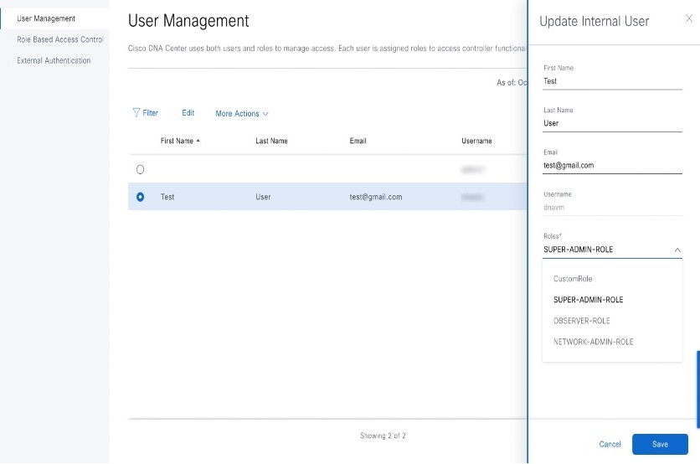Click the Last Name input field
Screen dimensions: 700x464
coord(612,123)
